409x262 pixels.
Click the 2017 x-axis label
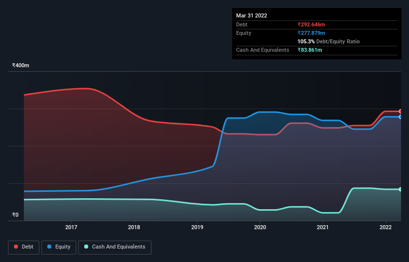(71, 227)
